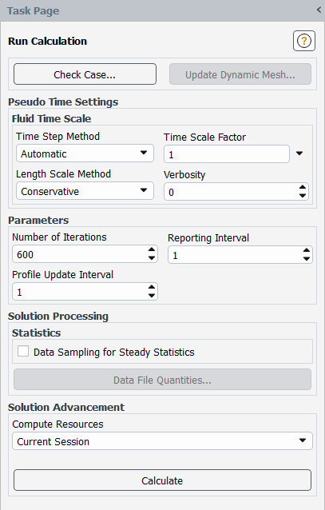Viewport: 325px width, 510px height.
Task: Start the solver with Calculate button
Action: (x=163, y=480)
